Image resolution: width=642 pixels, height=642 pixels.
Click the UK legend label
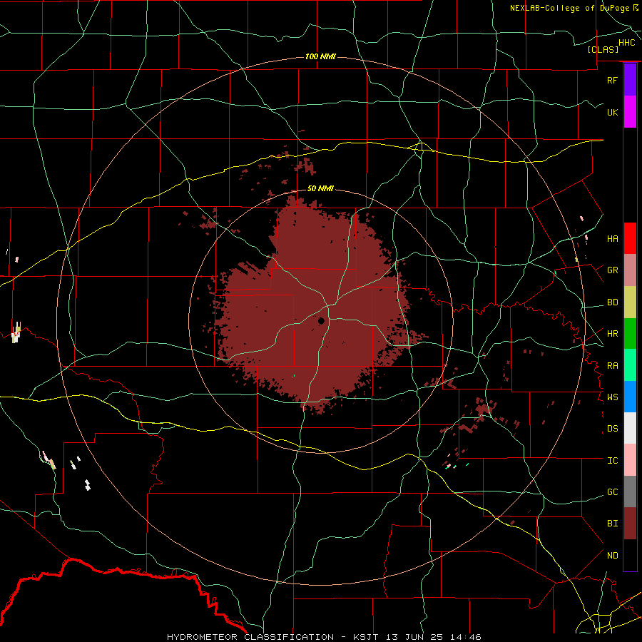pyautogui.click(x=612, y=112)
